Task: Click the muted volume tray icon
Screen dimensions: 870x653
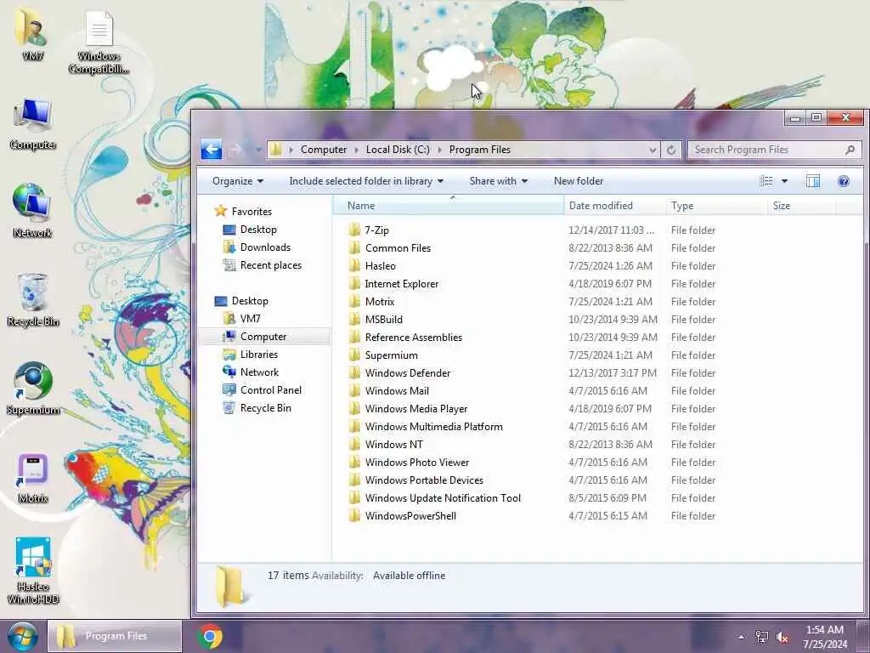Action: (782, 637)
